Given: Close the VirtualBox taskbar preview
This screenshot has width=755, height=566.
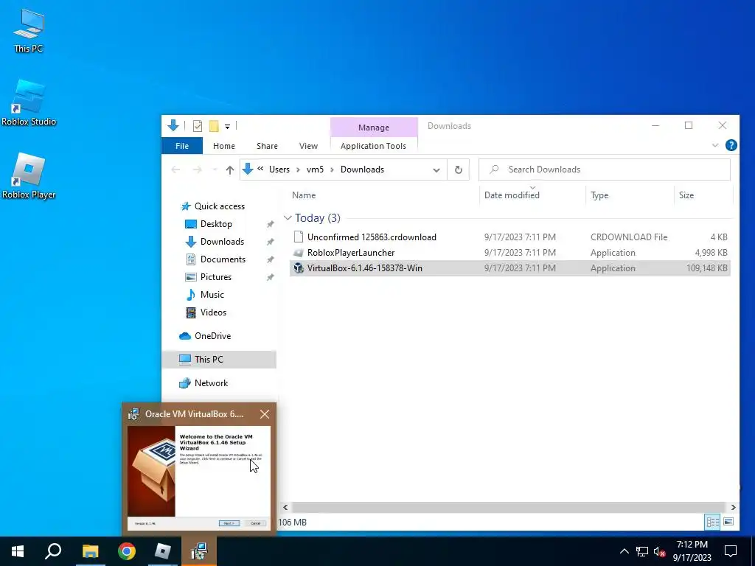Looking at the screenshot, I should 265,414.
